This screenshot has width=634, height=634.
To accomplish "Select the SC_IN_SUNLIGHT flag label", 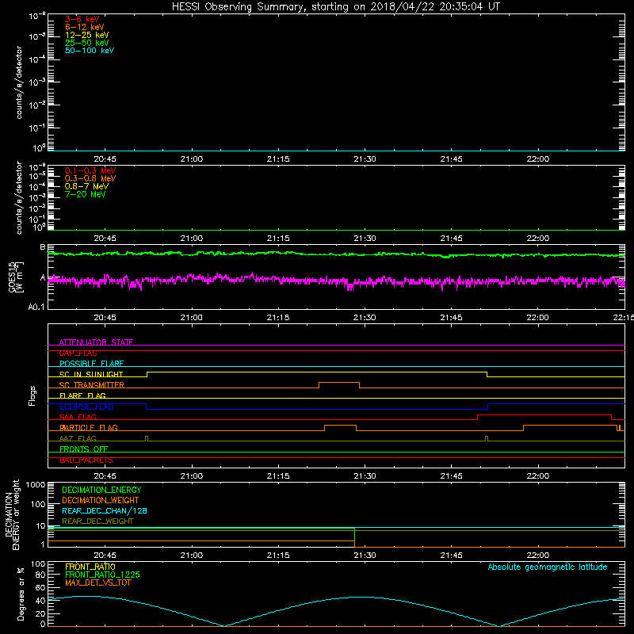I will (91, 374).
